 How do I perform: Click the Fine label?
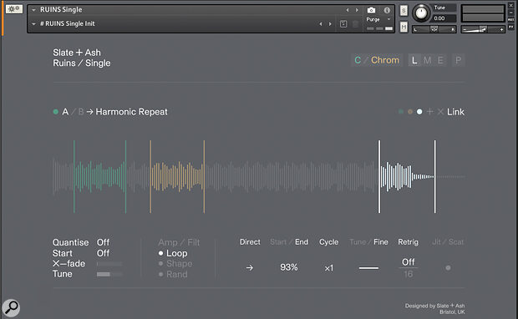tap(381, 242)
